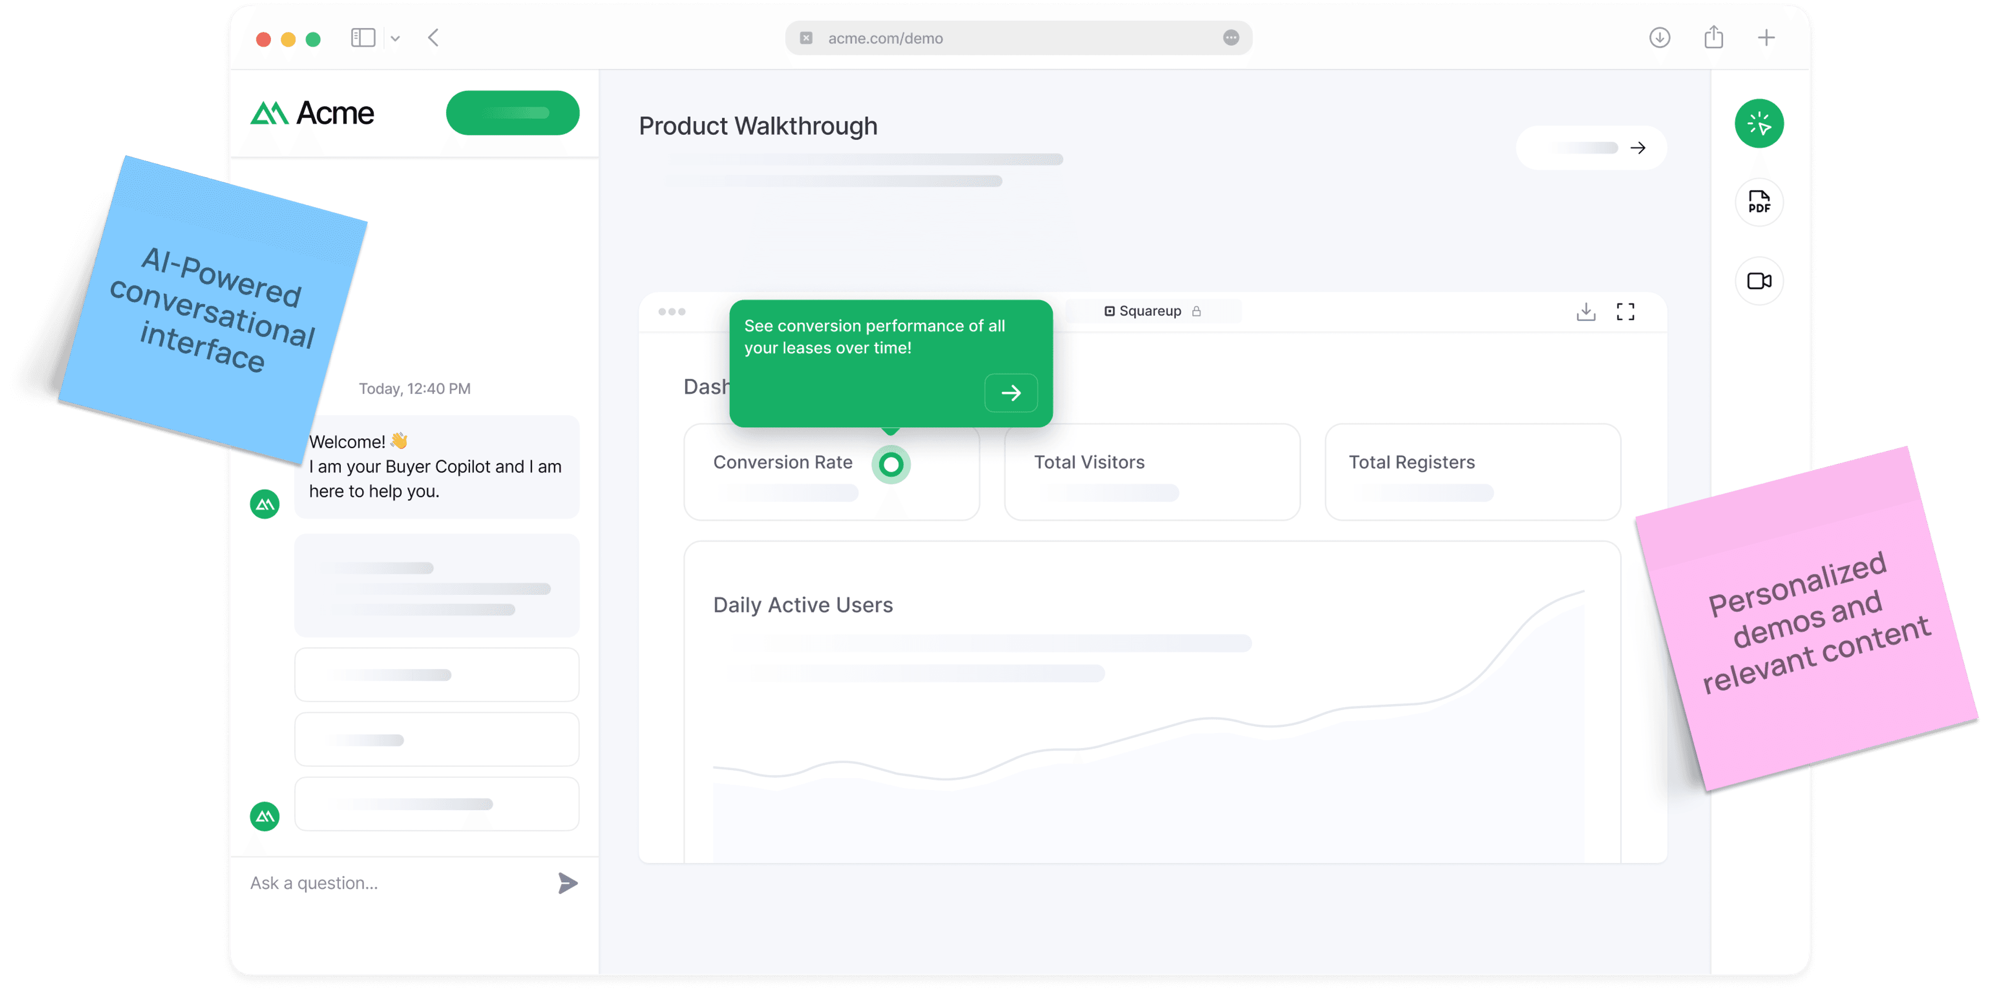Screen dimensions: 1989x990
Task: Click the three-dot menu in demo window header
Action: pos(672,312)
